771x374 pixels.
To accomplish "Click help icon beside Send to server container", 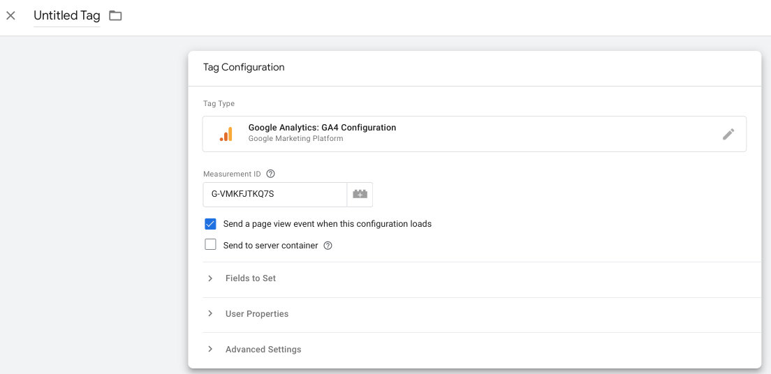I will pyautogui.click(x=328, y=246).
